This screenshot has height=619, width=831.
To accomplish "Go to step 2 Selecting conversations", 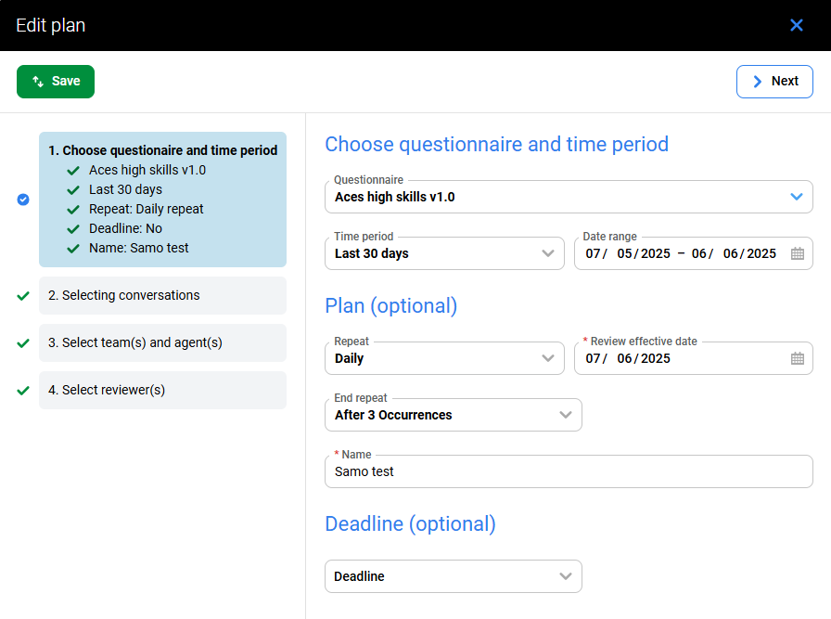I will click(x=162, y=296).
